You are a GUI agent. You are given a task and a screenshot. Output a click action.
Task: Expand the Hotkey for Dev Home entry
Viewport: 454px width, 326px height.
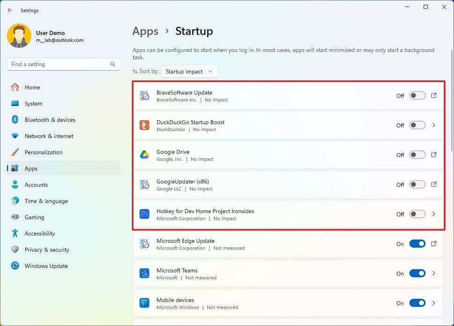(433, 214)
